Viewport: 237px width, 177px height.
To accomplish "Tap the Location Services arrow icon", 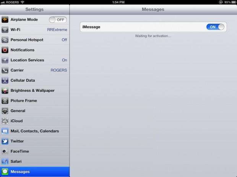I will 5,60.
